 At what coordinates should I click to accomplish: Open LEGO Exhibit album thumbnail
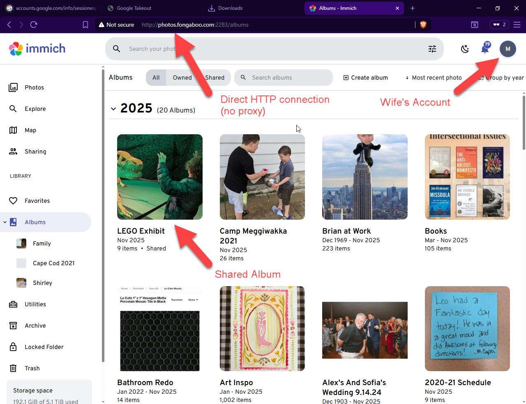point(160,177)
